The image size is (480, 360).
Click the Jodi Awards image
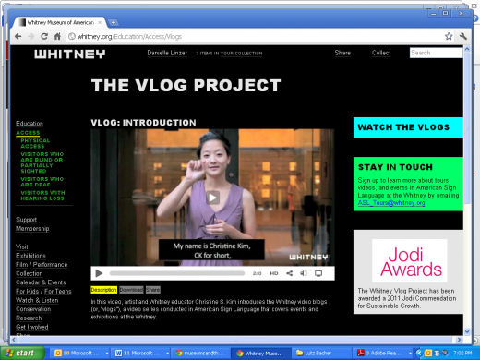coord(410,260)
